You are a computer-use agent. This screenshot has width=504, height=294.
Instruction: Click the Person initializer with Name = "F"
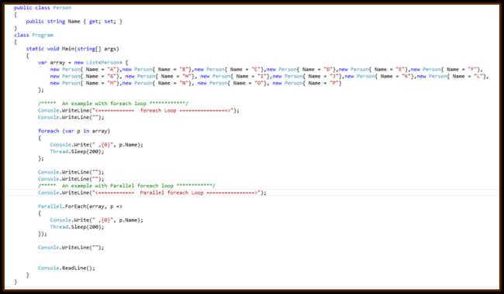pyautogui.click(x=447, y=70)
